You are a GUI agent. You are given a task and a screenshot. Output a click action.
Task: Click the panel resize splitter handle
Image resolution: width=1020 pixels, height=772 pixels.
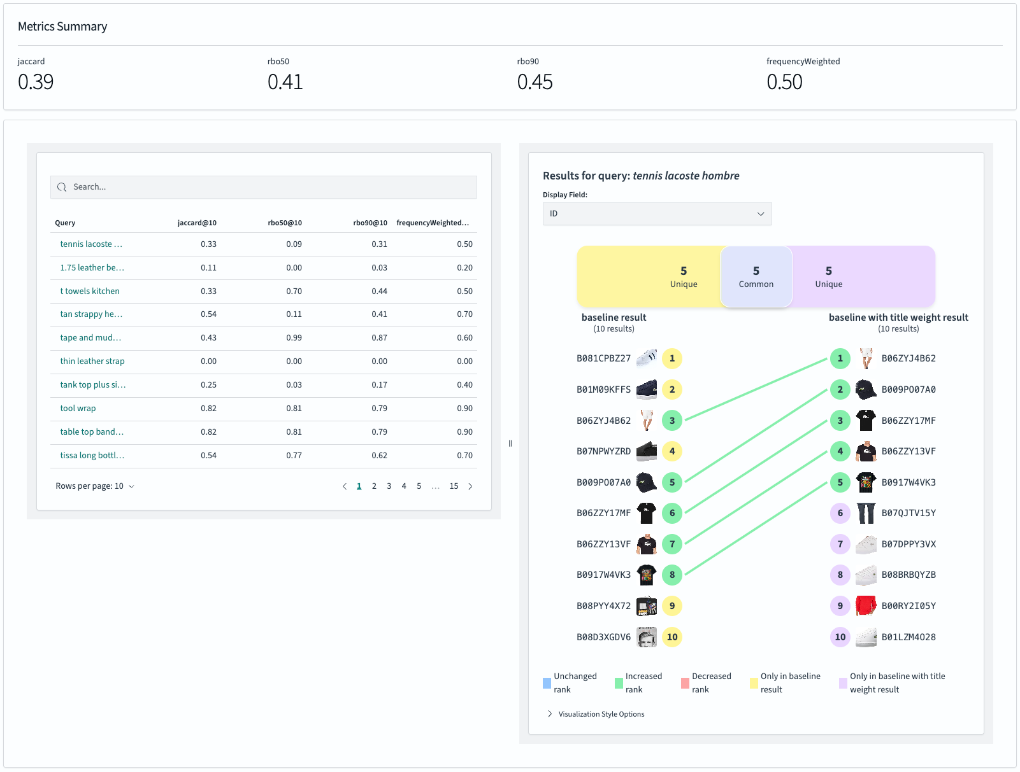(x=510, y=443)
